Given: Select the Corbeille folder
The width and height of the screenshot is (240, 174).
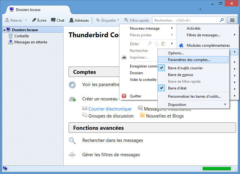Looking at the screenshot, I should coord(21,36).
